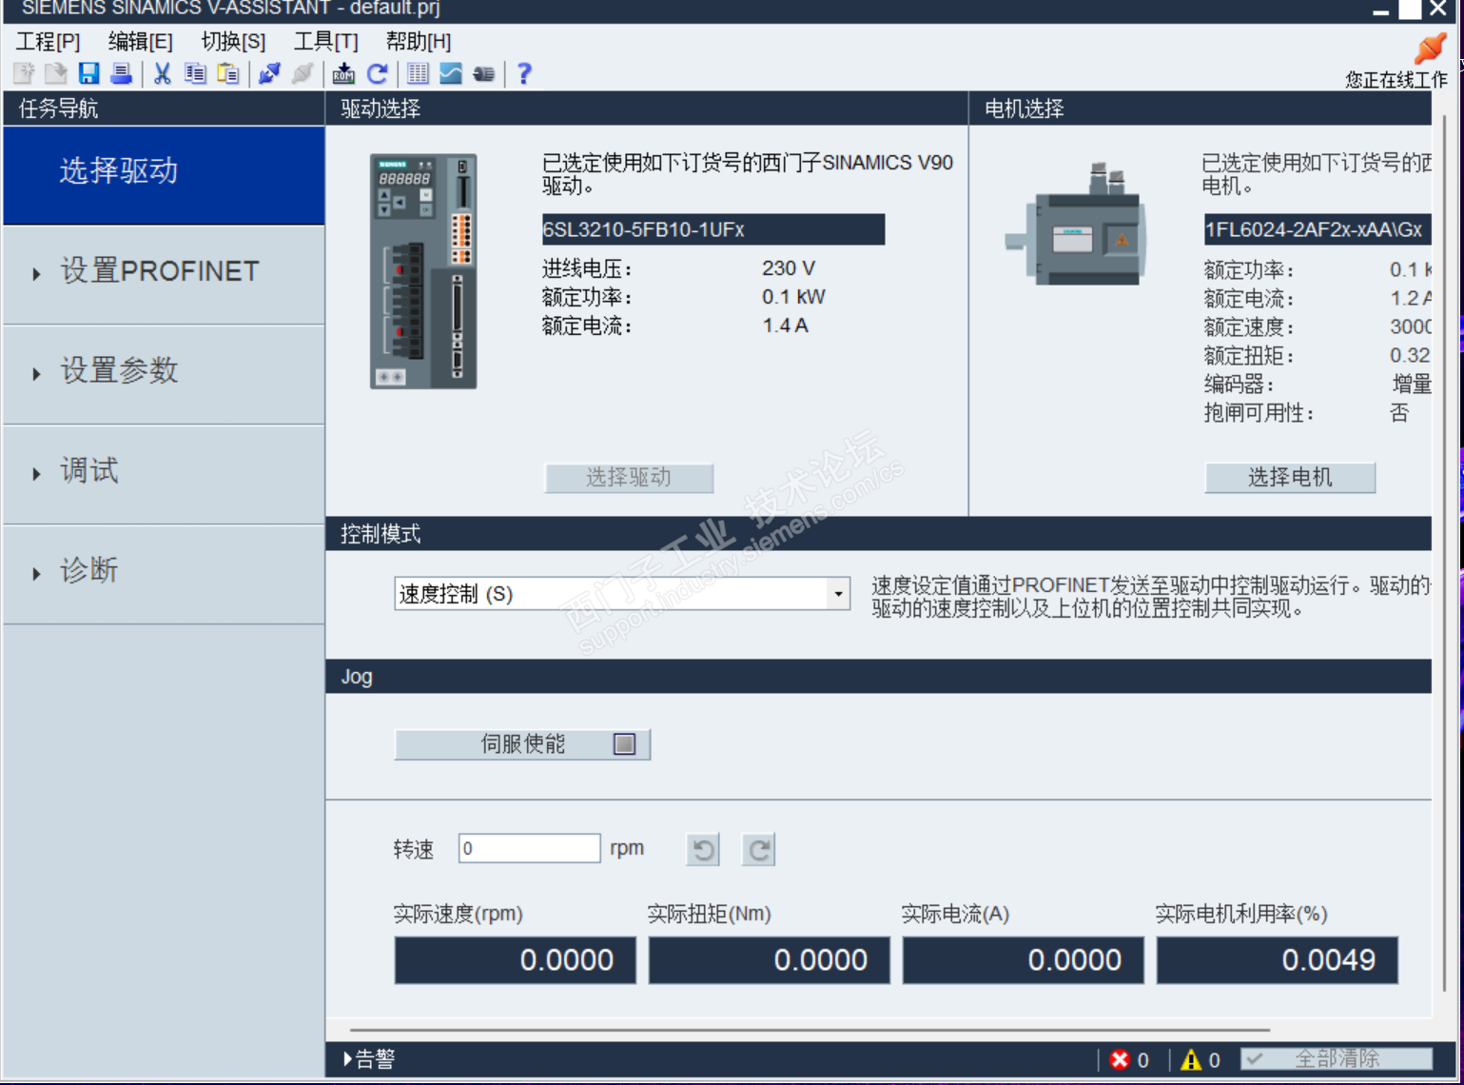Screen dimensions: 1464x1085
Task: Click the Open Project toolbar icon
Action: 56,73
